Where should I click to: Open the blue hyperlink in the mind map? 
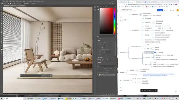click(x=159, y=75)
